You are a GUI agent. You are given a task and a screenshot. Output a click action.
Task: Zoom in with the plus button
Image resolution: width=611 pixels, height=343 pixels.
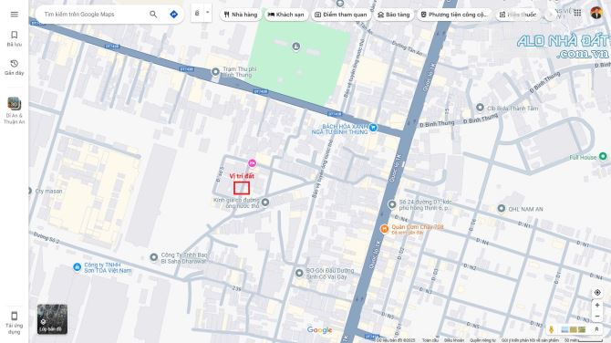click(x=597, y=306)
